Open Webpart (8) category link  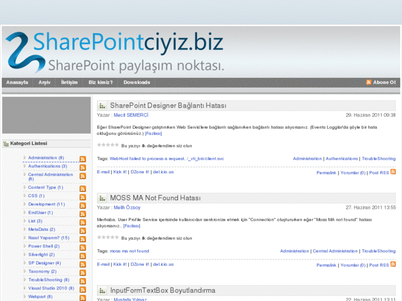(x=40, y=297)
